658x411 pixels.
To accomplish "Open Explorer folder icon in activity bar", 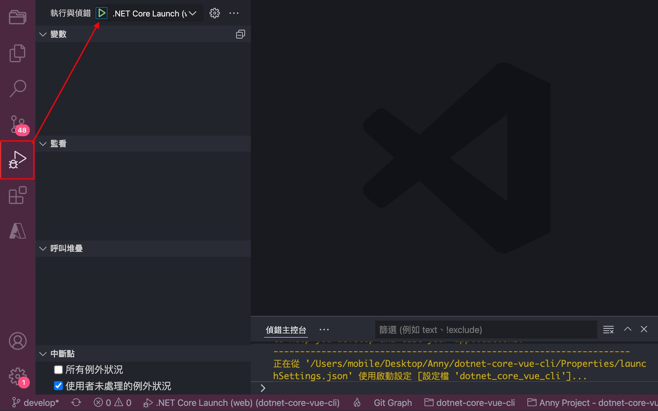I will click(17, 17).
